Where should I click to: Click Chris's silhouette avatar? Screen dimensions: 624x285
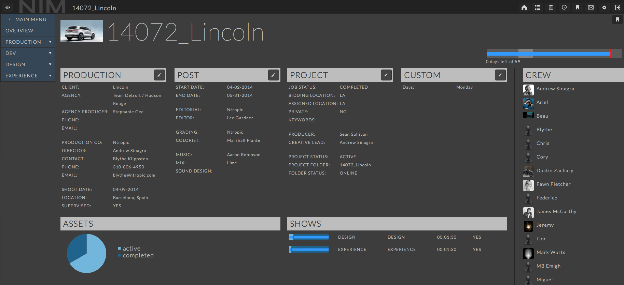pos(528,145)
